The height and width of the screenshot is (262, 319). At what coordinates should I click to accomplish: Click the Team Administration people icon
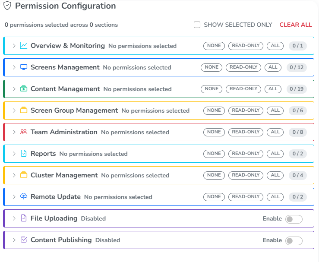click(24, 132)
